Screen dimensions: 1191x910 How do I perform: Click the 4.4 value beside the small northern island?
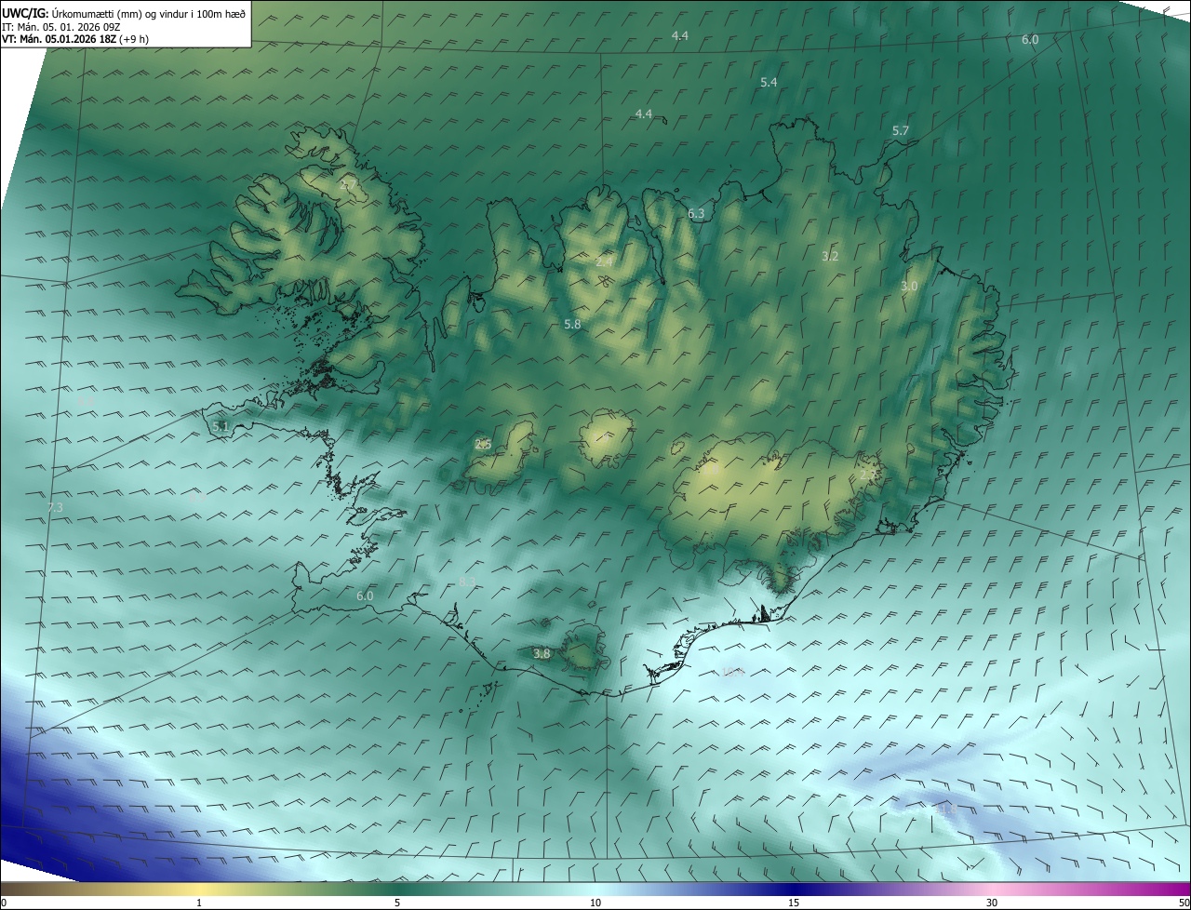pyautogui.click(x=644, y=114)
